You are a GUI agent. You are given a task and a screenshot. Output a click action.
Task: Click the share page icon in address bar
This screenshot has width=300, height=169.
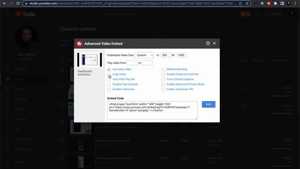pyautogui.click(x=240, y=3)
